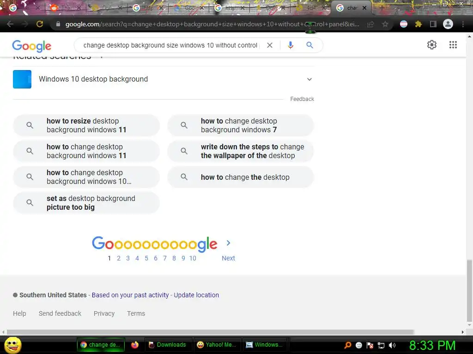473x354 pixels.
Task: Switch to the Reddit browser tab
Action: click(66, 8)
